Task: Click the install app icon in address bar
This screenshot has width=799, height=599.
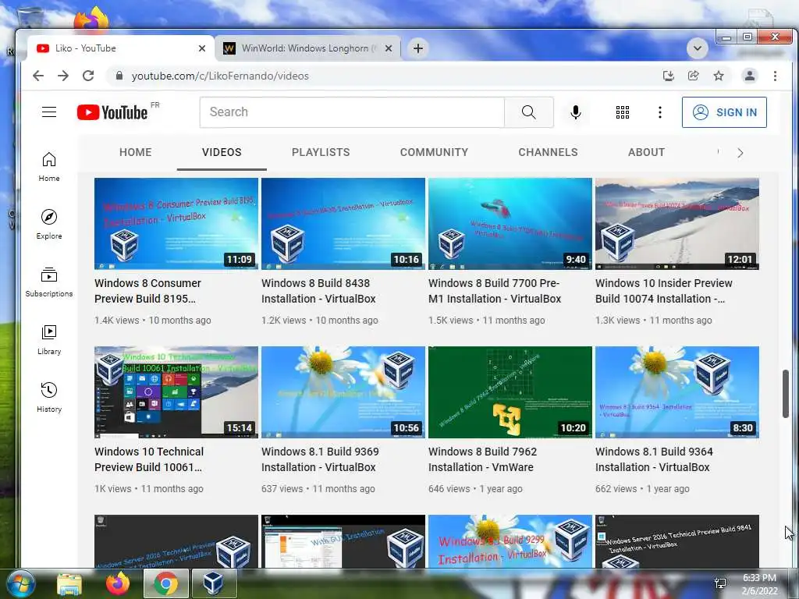Action: 669,76
